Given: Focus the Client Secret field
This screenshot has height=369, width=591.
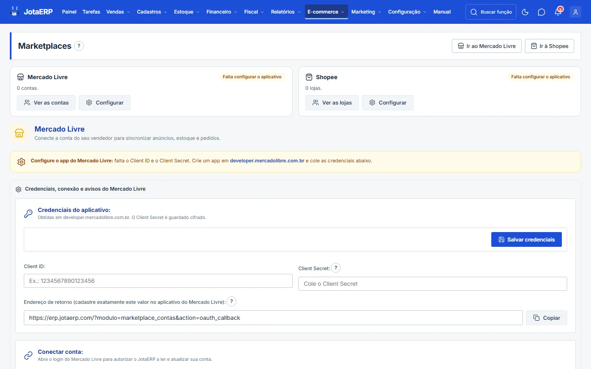Looking at the screenshot, I should (x=433, y=284).
